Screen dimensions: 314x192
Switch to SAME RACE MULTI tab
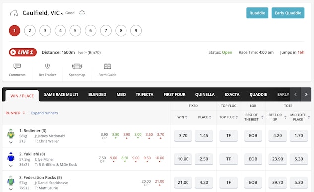61,94
